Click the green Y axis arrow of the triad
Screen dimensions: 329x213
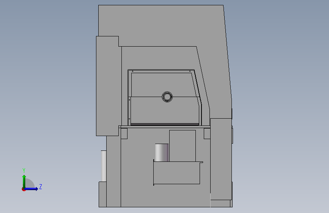24,182
